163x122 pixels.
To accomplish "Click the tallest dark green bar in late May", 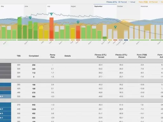I will [19, 28].
